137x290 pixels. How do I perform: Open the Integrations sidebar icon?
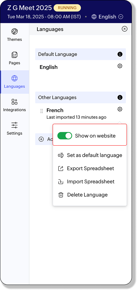(x=15, y=102)
